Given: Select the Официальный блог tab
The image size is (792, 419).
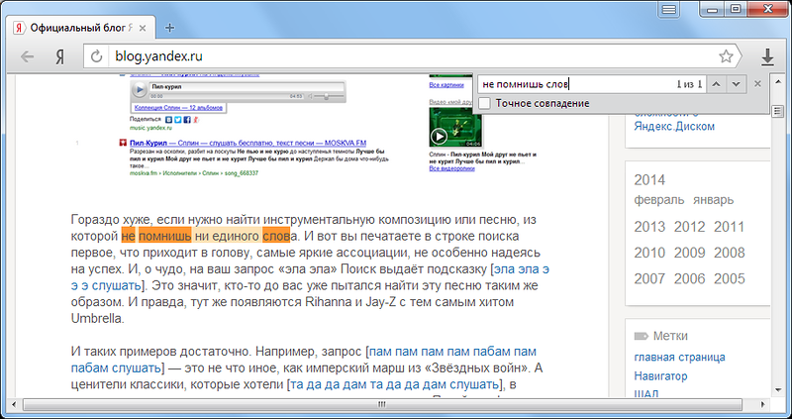Looking at the screenshot, I should pos(80,29).
